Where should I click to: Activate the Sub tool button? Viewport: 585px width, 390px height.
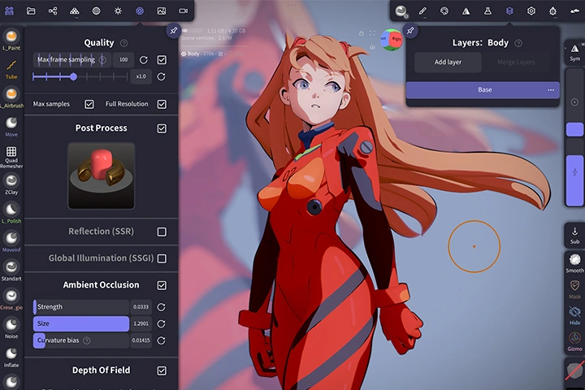[574, 235]
